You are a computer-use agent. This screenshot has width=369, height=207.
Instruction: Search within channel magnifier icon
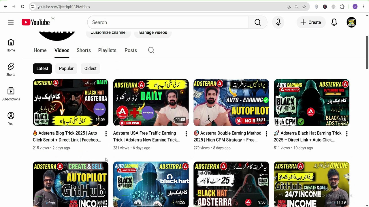(x=151, y=50)
